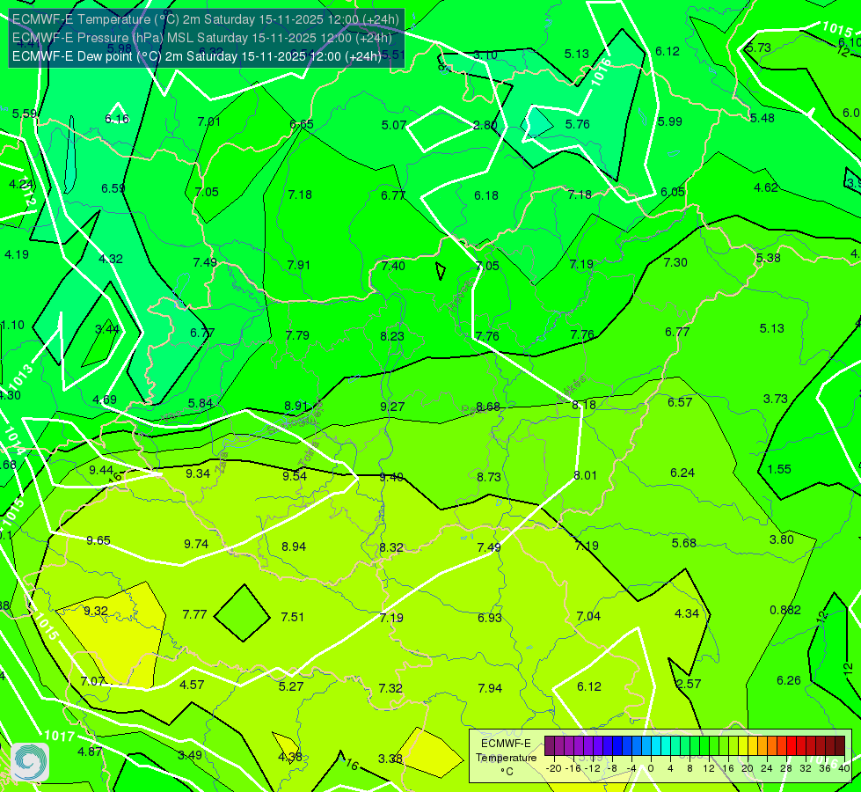The width and height of the screenshot is (861, 792).
Task: Select the ECMWF-E Temperature 2m legend line
Action: tap(206, 19)
